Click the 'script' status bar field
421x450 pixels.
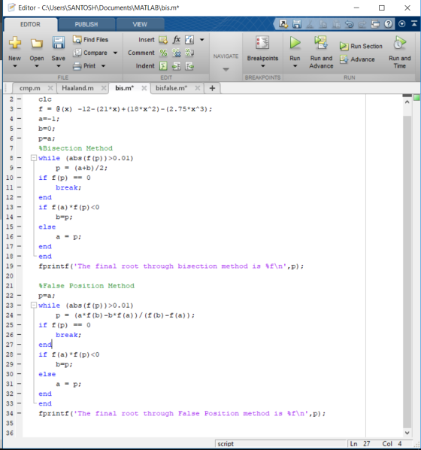[280, 444]
